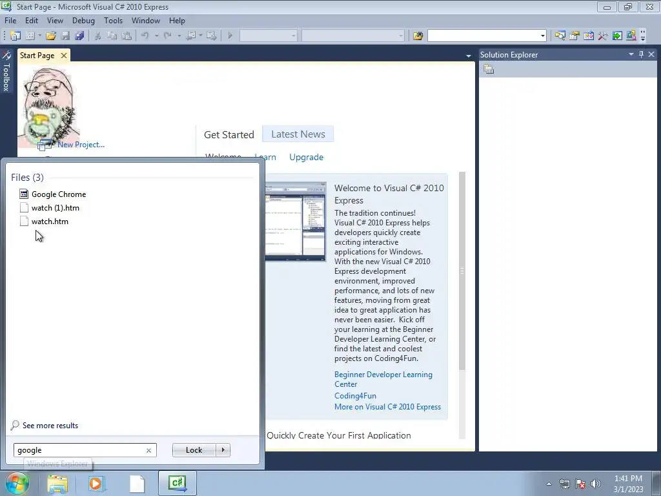This screenshot has height=496, width=661.
Task: Click the Redo arrow icon
Action: tap(168, 36)
